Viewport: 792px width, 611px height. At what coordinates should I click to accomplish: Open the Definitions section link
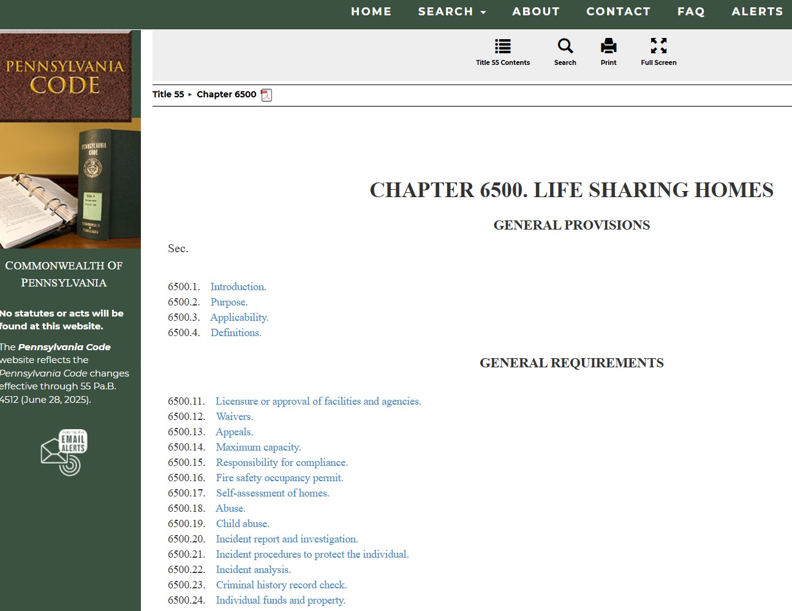tap(236, 332)
